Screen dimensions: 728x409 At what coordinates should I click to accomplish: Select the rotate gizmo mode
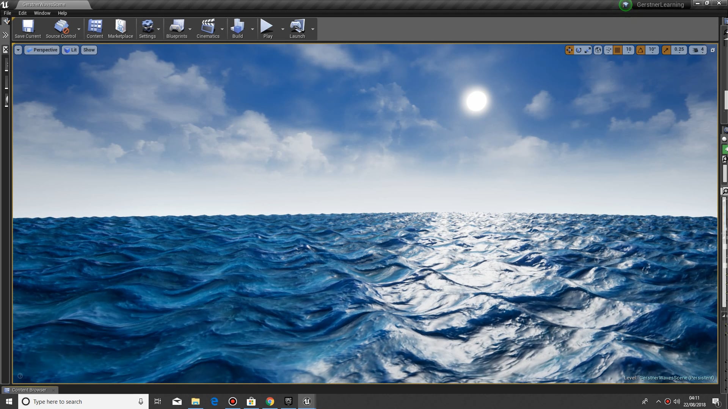pos(579,50)
